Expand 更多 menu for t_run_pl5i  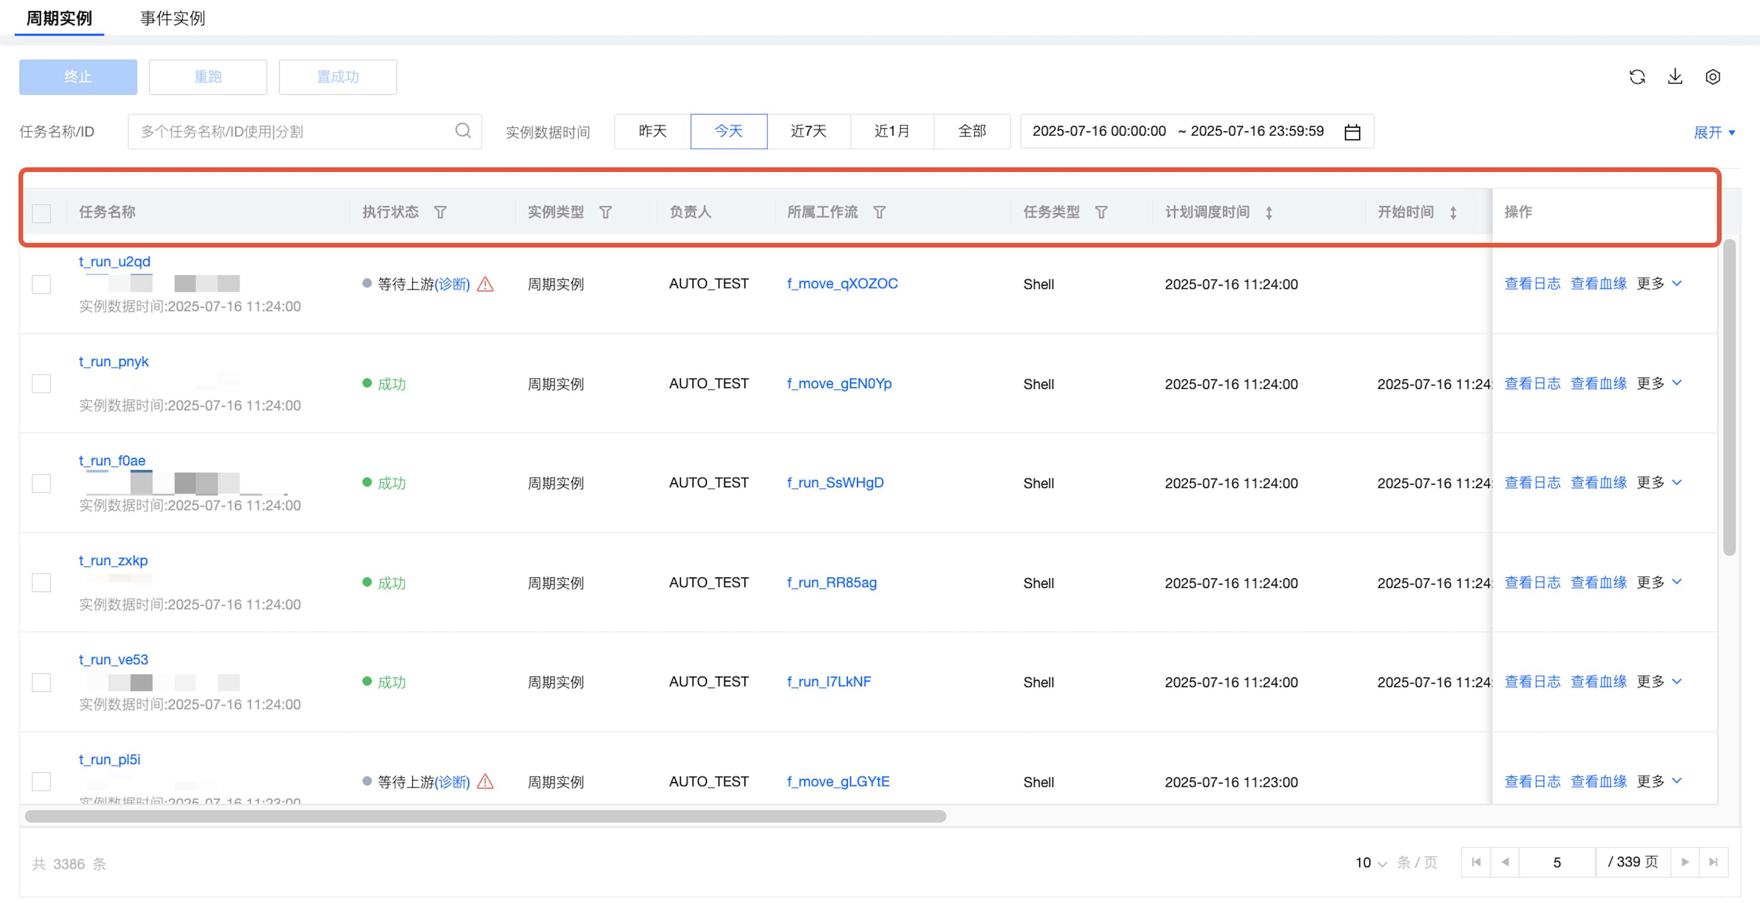(x=1659, y=781)
